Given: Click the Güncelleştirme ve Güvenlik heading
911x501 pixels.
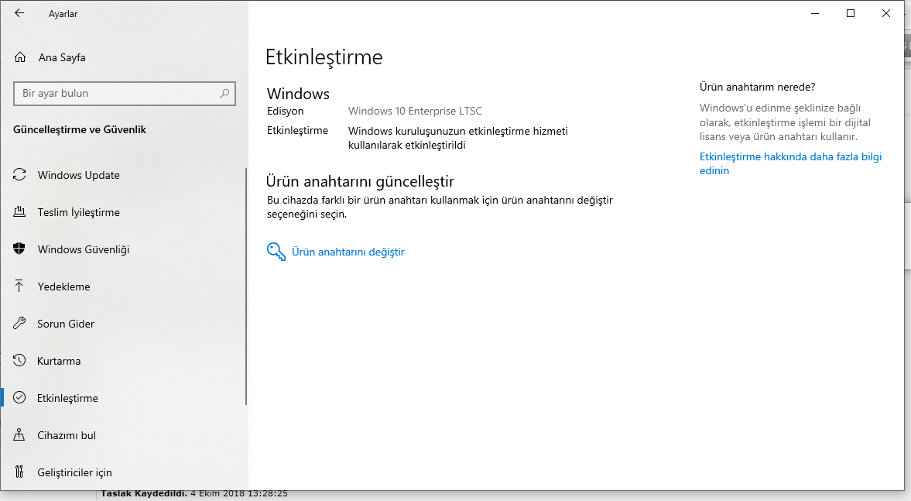Looking at the screenshot, I should [x=80, y=129].
